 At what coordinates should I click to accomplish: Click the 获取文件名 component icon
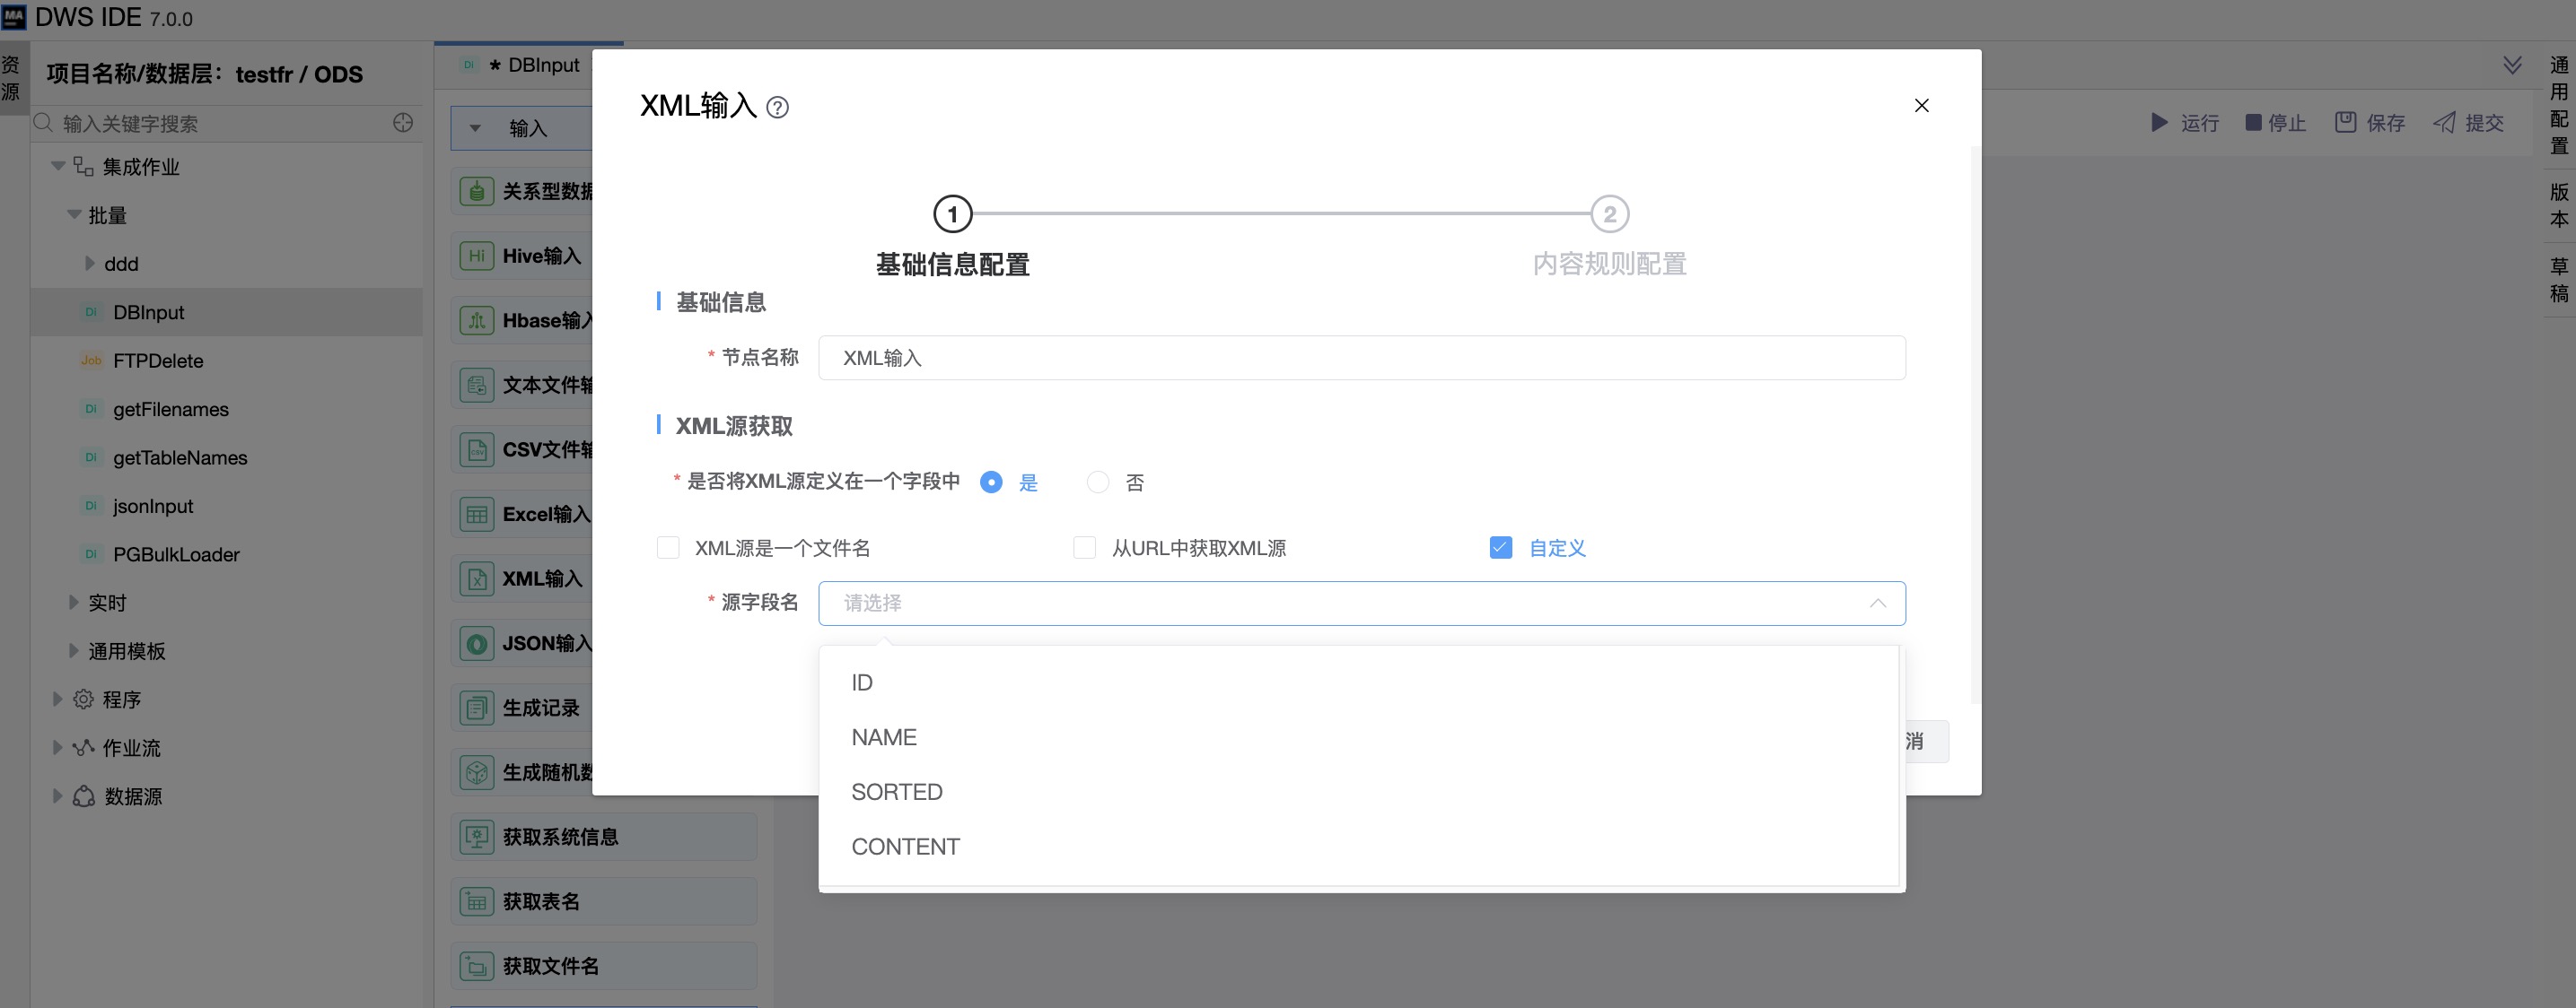tap(476, 966)
